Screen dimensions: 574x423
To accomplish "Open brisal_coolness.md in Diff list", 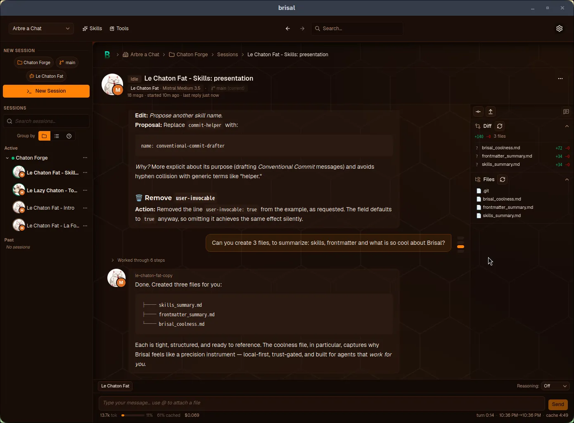I will click(x=522, y=148).
